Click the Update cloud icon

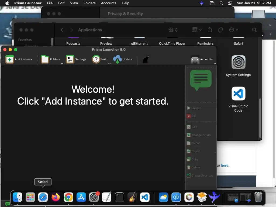118,59
